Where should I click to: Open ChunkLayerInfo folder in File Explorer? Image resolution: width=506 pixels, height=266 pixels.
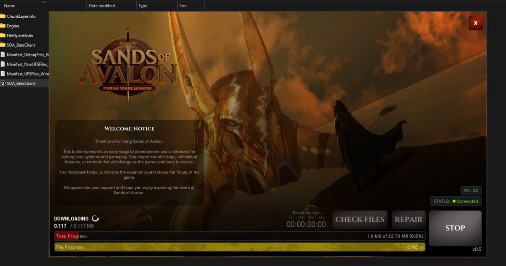tap(21, 16)
